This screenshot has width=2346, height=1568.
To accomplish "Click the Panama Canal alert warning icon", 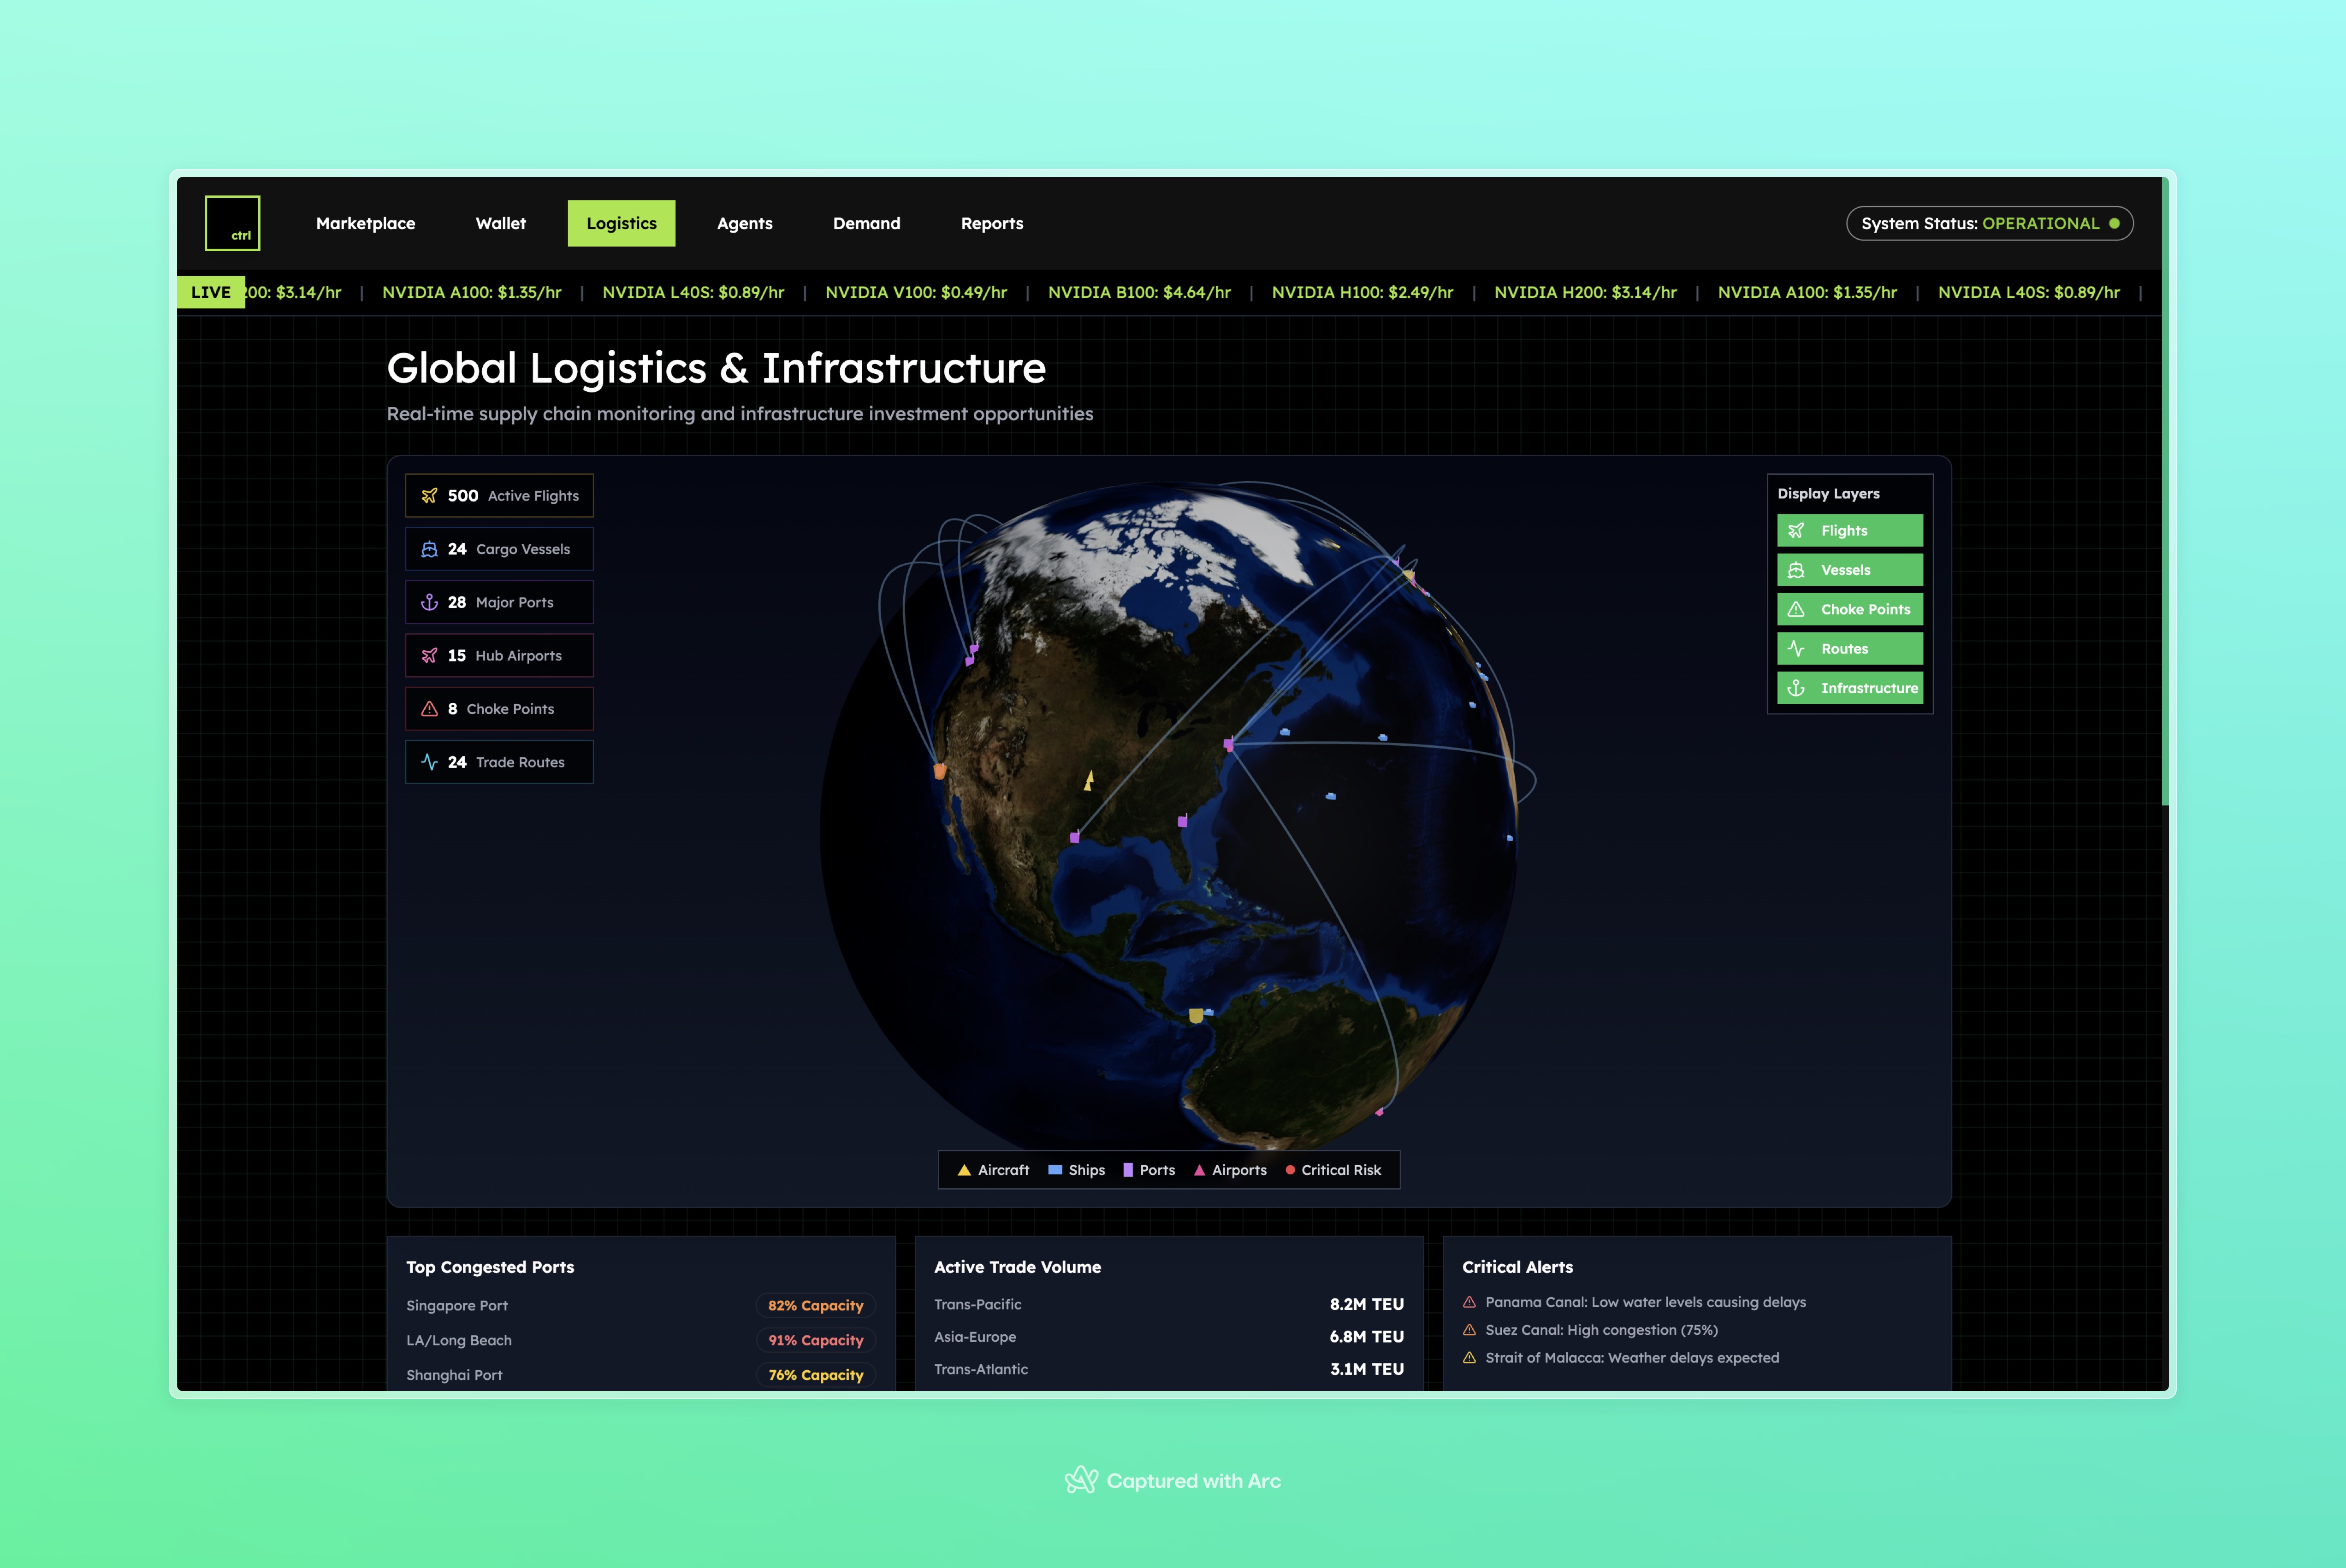I will tap(1469, 1302).
